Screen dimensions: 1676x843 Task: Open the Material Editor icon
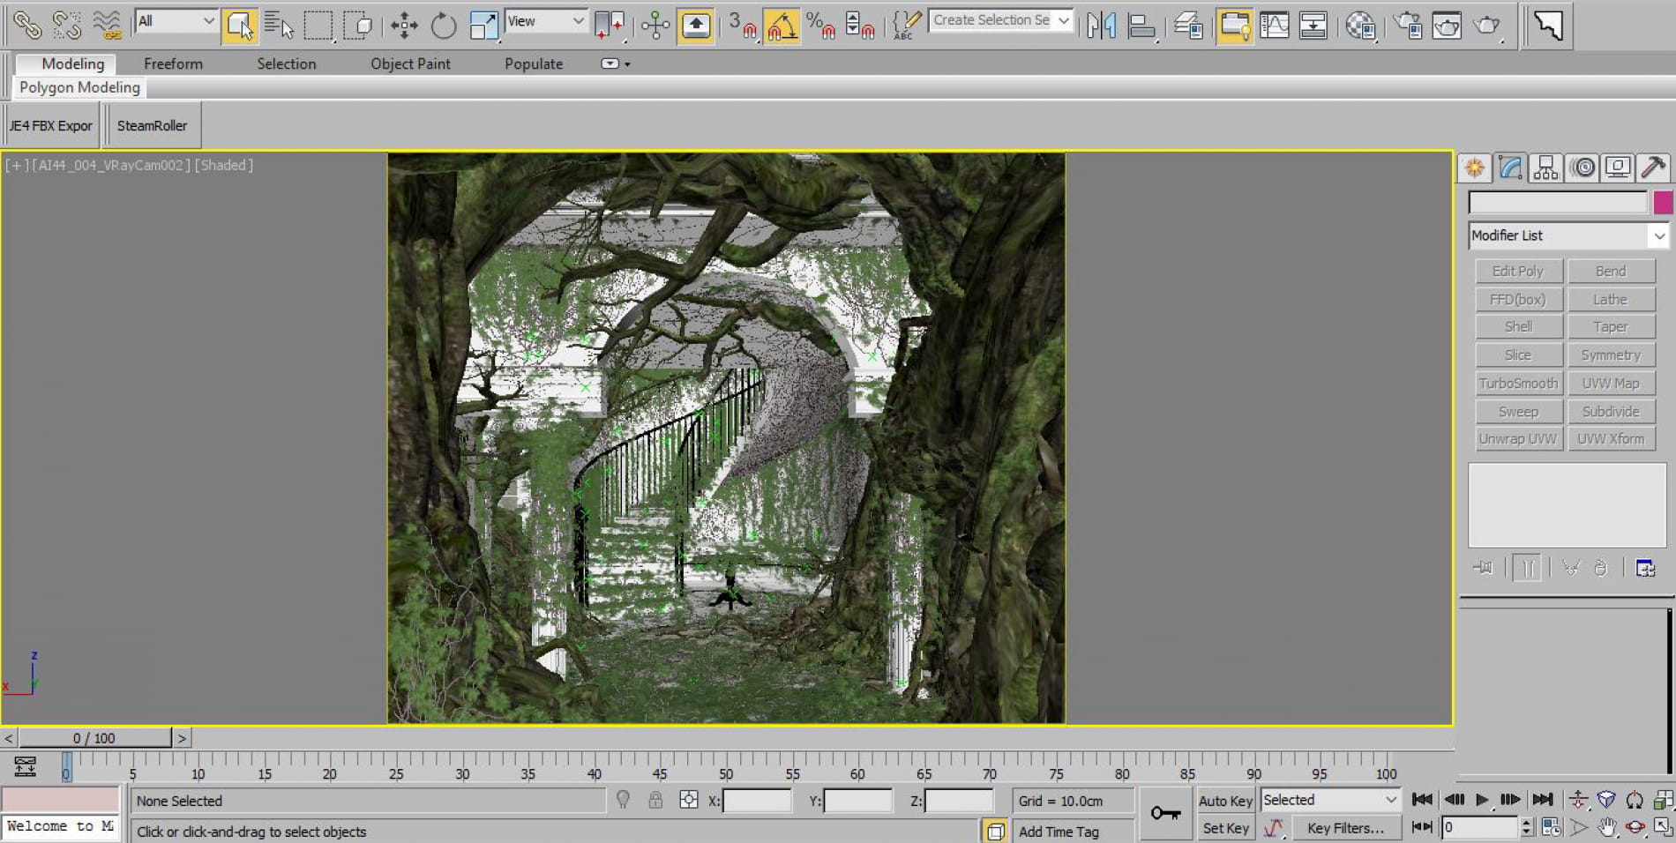coord(1360,25)
